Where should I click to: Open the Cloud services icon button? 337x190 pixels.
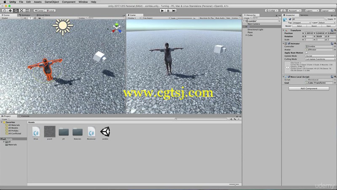[283, 11]
